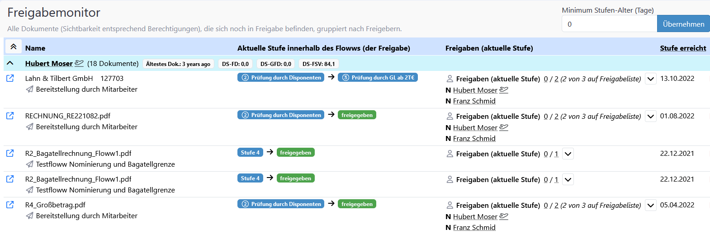Click person icon in RECHNUNG_RE221082 Freigaben cell
Image resolution: width=710 pixels, height=234 pixels.
point(450,116)
